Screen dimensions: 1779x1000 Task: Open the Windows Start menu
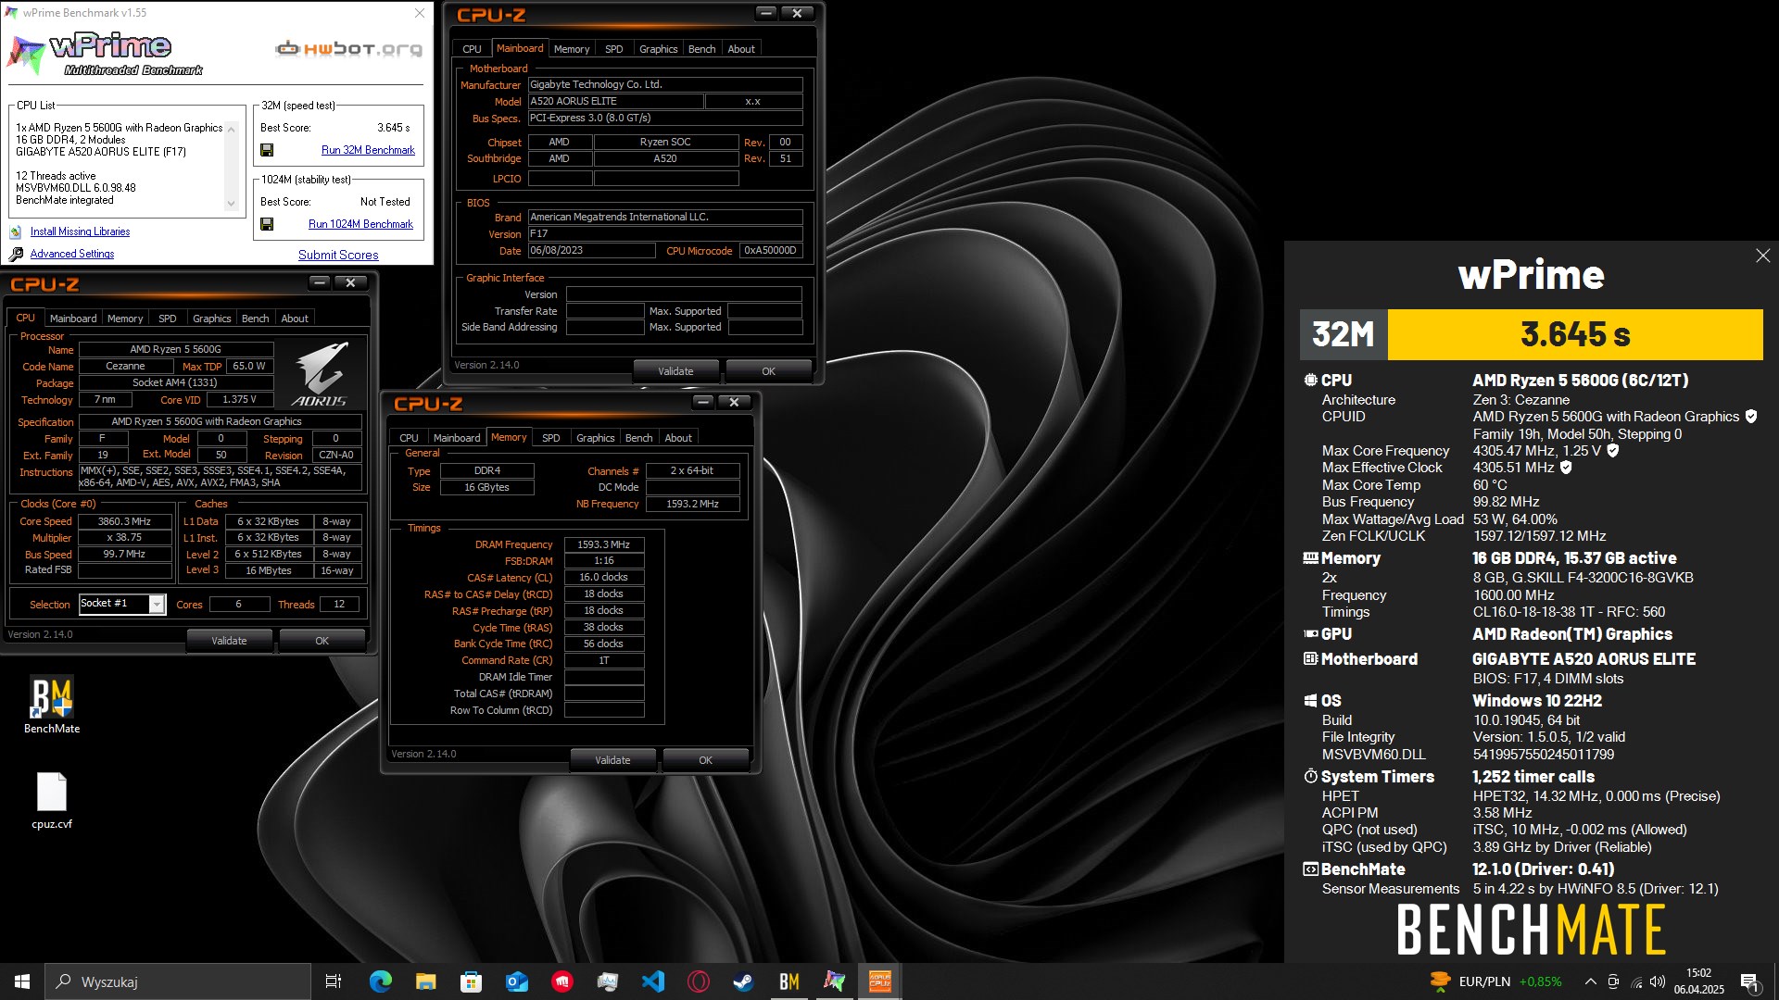point(22,981)
